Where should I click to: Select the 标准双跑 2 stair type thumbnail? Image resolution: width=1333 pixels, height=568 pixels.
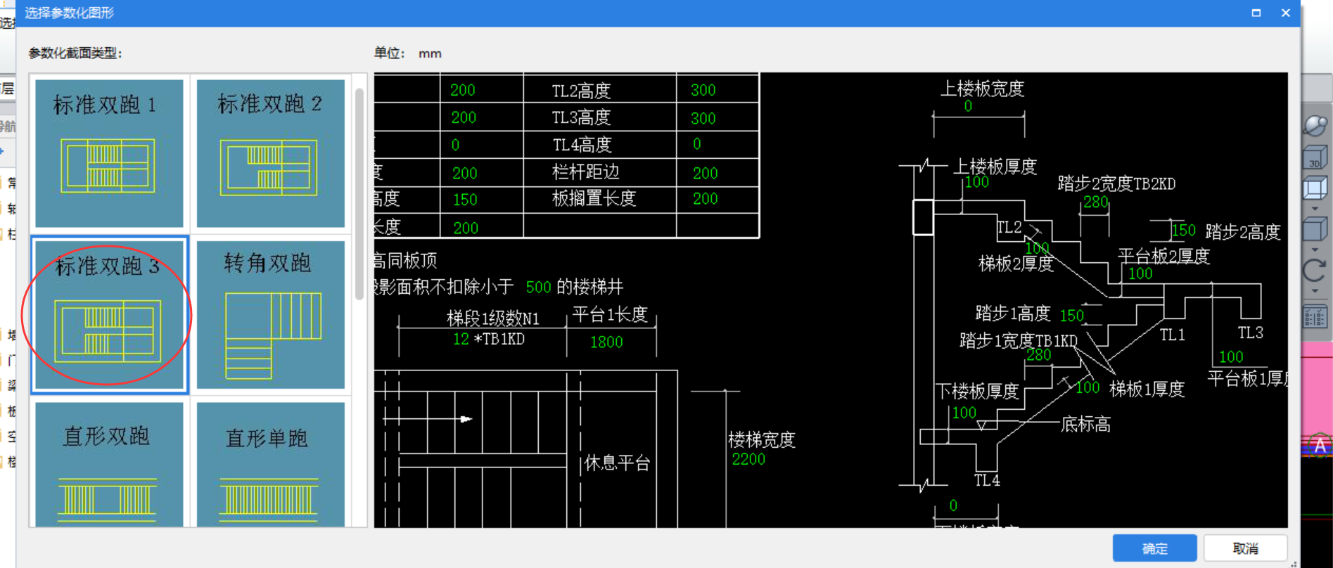(x=271, y=153)
